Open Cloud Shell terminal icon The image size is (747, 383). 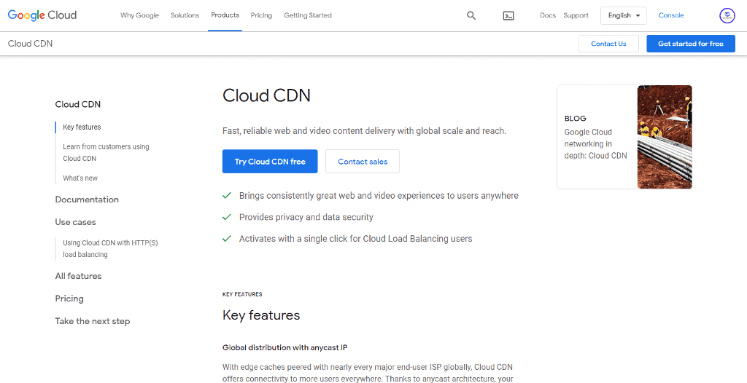(x=508, y=15)
